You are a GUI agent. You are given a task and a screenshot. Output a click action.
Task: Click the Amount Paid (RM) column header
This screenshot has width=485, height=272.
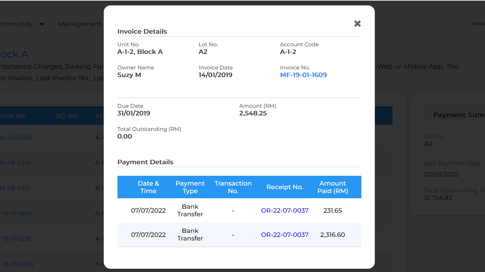pyautogui.click(x=332, y=187)
